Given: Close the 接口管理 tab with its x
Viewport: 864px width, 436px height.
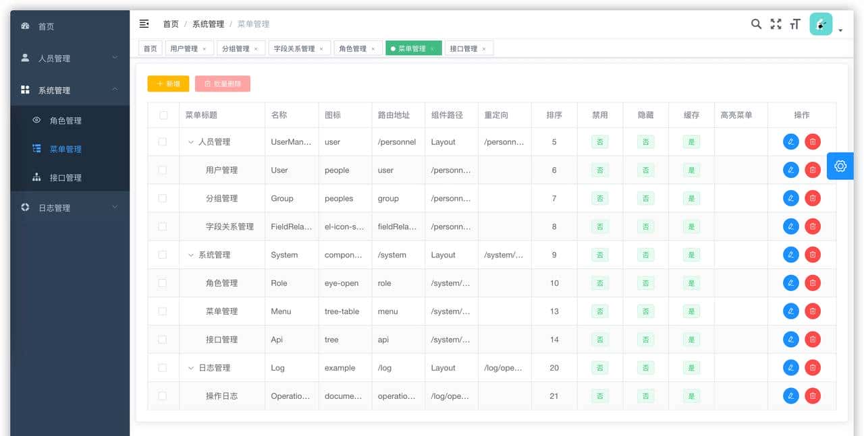Looking at the screenshot, I should [484, 48].
